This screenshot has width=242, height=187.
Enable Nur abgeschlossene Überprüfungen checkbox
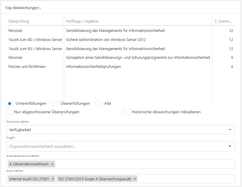10,112
